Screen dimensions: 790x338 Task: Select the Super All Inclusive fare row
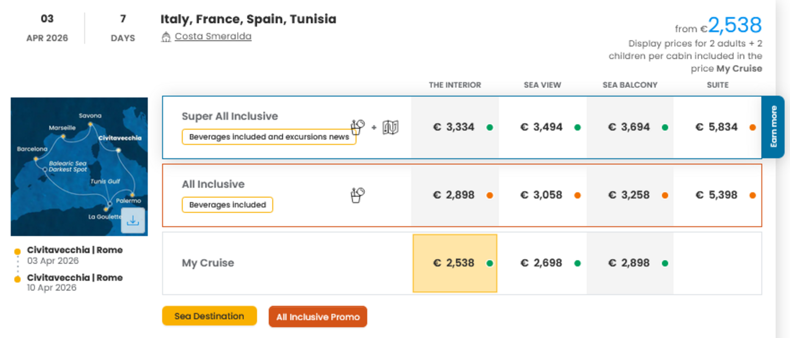(230, 116)
